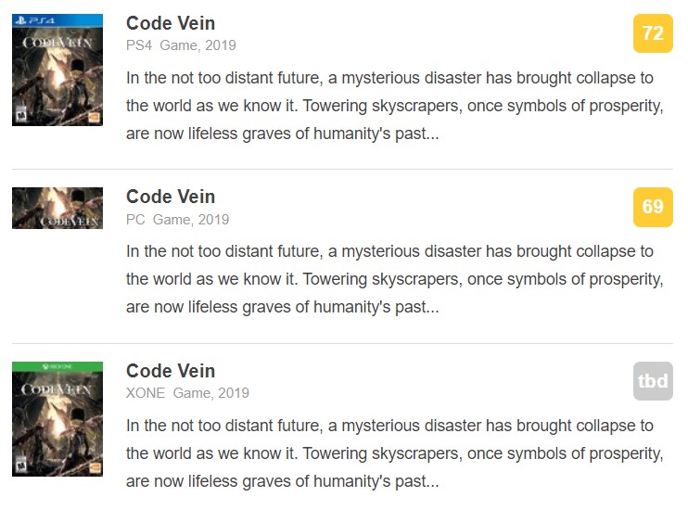Click the yellow 69 score badge
This screenshot has height=510, width=688.
(653, 207)
